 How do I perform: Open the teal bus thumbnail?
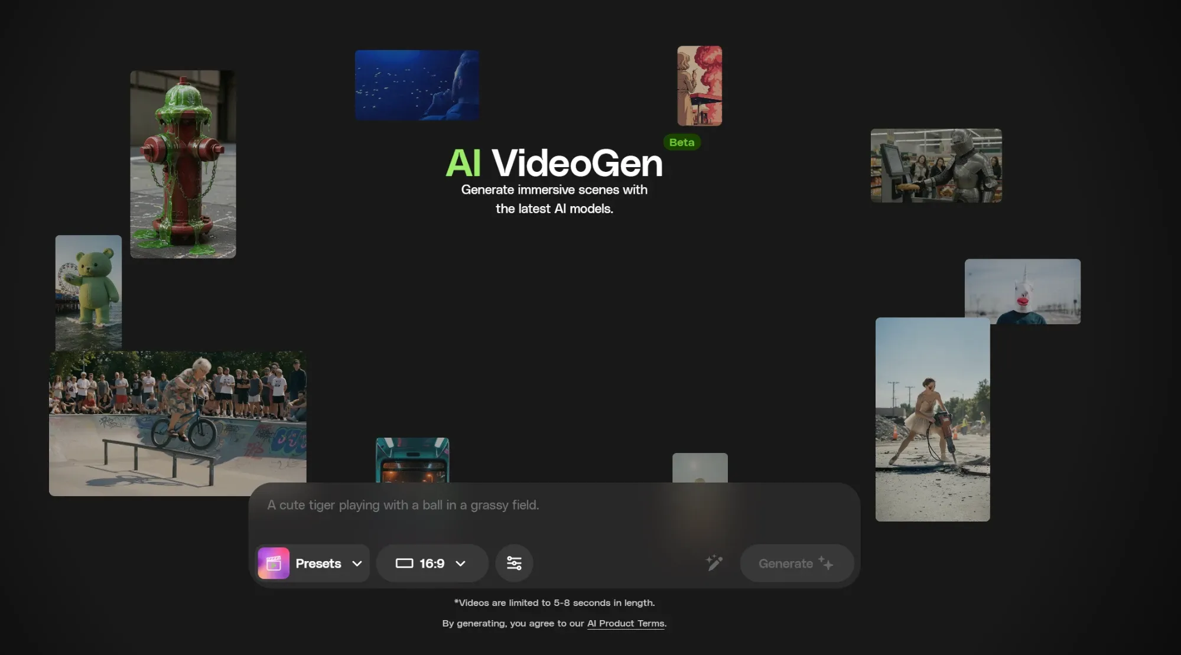coord(412,460)
